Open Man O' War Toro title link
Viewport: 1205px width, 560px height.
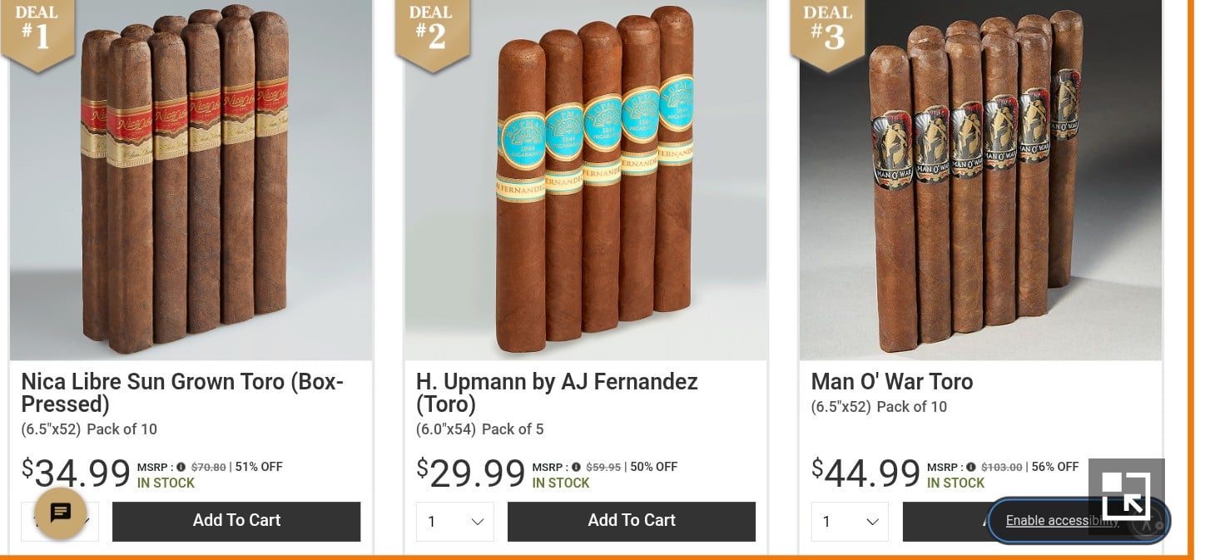[892, 382]
